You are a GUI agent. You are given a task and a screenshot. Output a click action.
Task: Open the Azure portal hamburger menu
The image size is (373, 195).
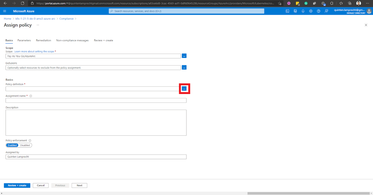5,11
